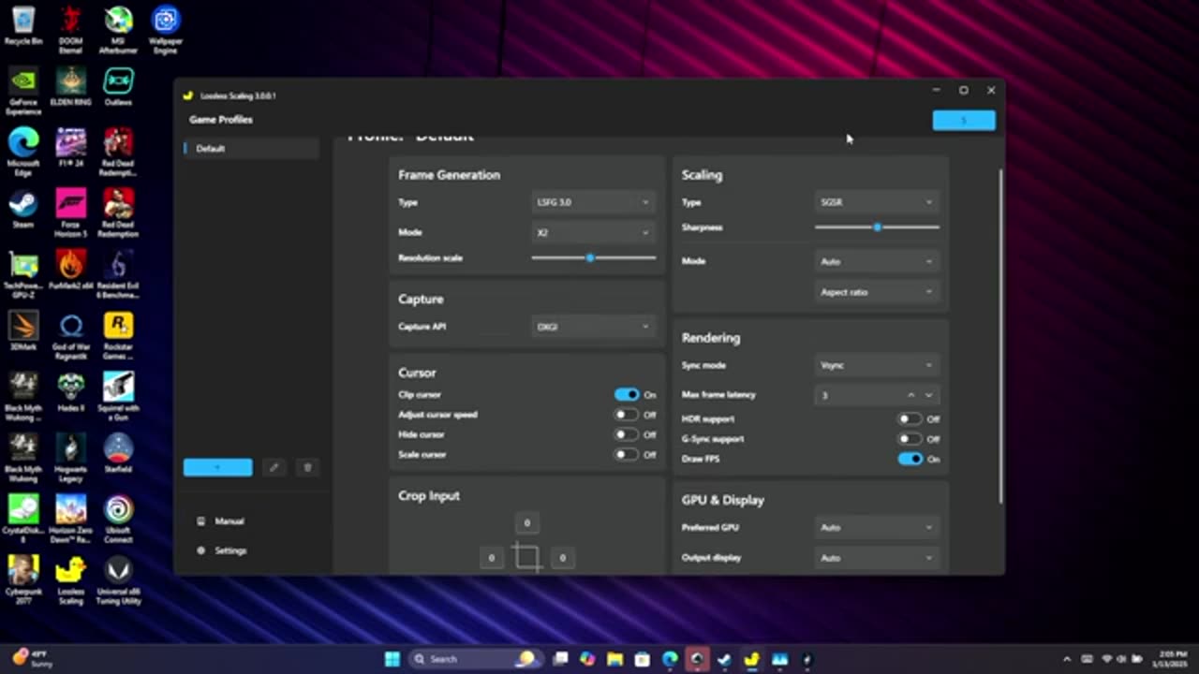Screen dimensions: 1199x674
Task: Select the Hogwarts Legacy desktop icon
Action: click(70, 458)
